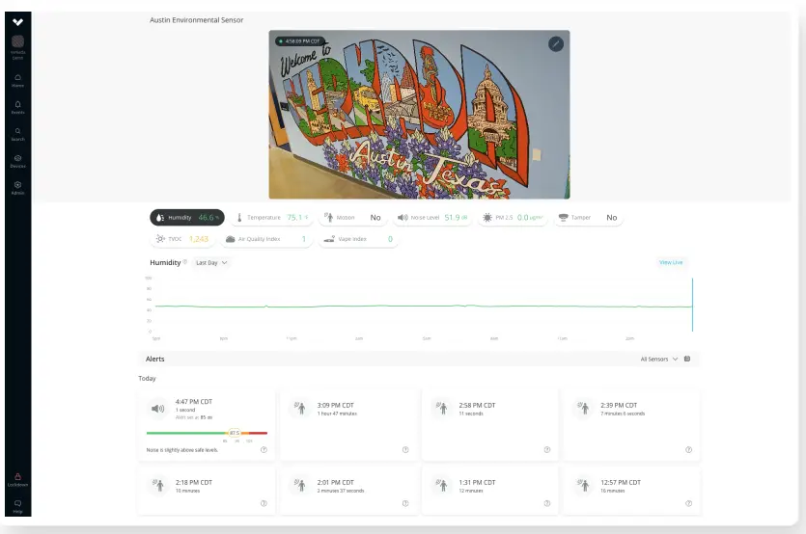The height and width of the screenshot is (534, 806).
Task: Select the PM 2.5 sensor tab
Action: click(x=513, y=218)
